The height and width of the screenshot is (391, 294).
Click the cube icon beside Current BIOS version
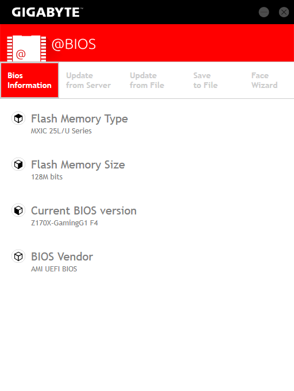coord(18,210)
